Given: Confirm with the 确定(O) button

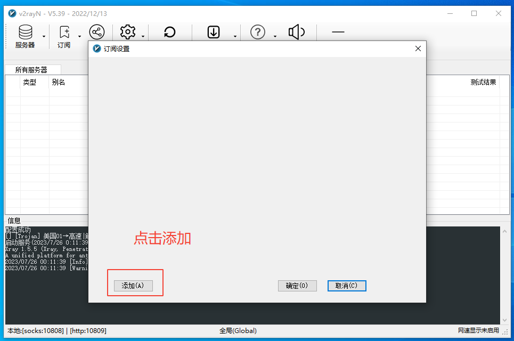Looking at the screenshot, I should pos(297,286).
